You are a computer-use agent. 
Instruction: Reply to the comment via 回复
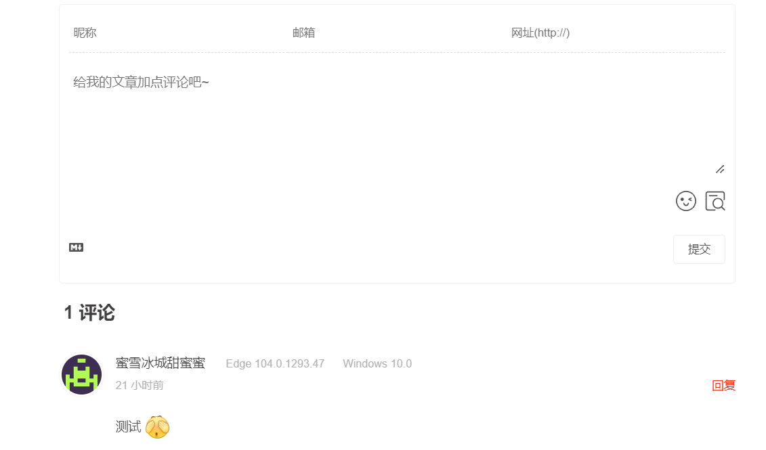click(x=723, y=386)
